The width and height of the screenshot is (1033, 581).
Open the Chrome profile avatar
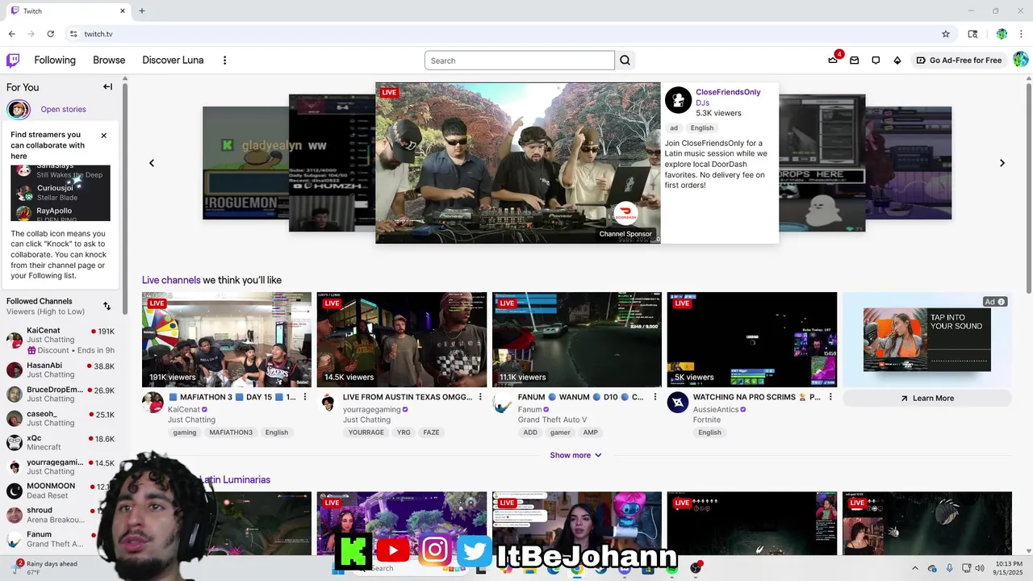click(x=1002, y=34)
